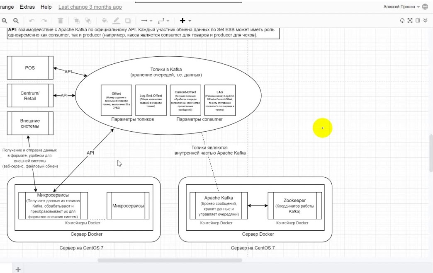This screenshot has height=273, width=433.
Task: Open the Extras menu
Action: point(27,7)
